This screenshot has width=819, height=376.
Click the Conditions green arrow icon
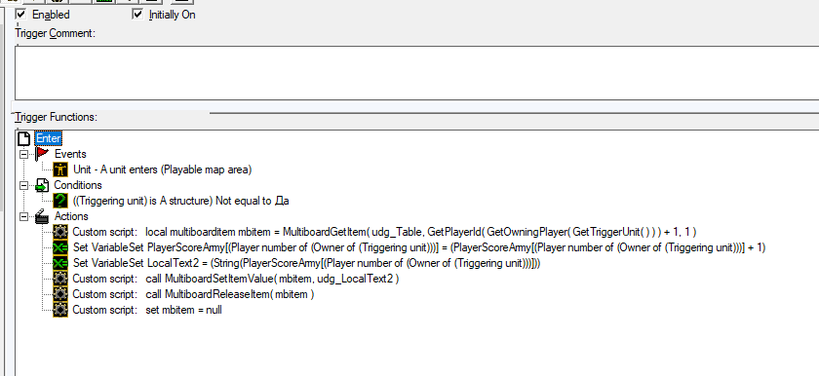pyautogui.click(x=42, y=185)
